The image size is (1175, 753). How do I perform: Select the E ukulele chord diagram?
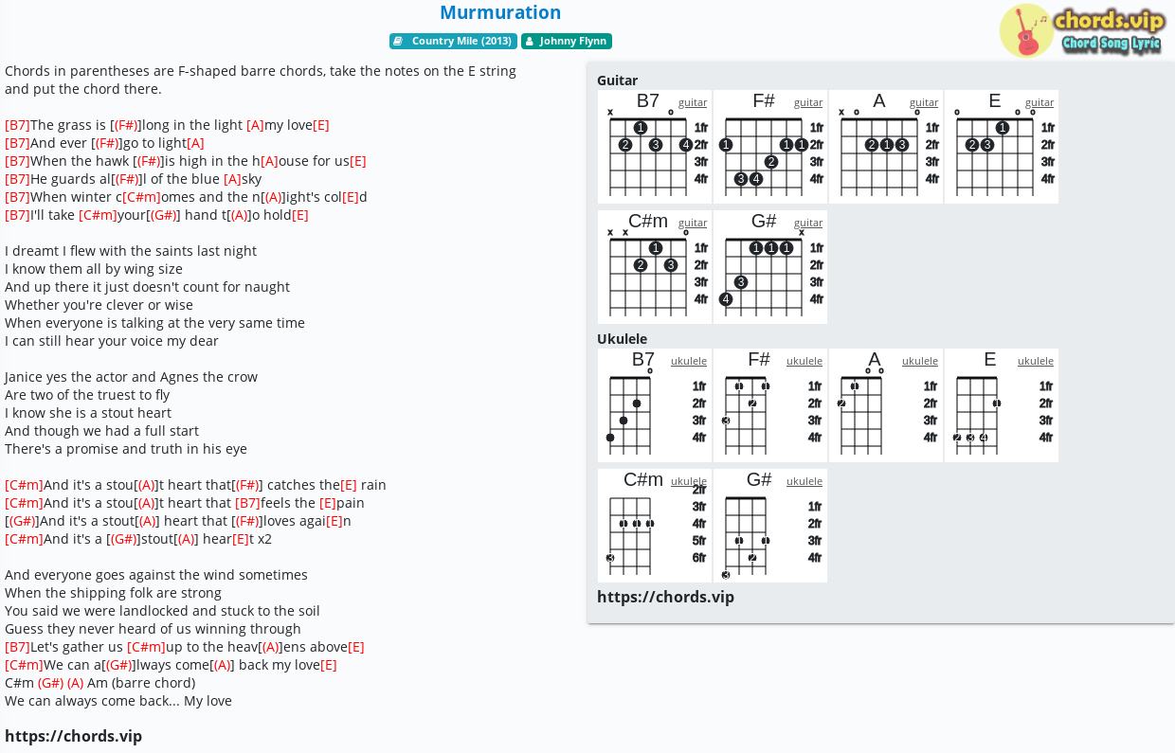pos(1002,405)
